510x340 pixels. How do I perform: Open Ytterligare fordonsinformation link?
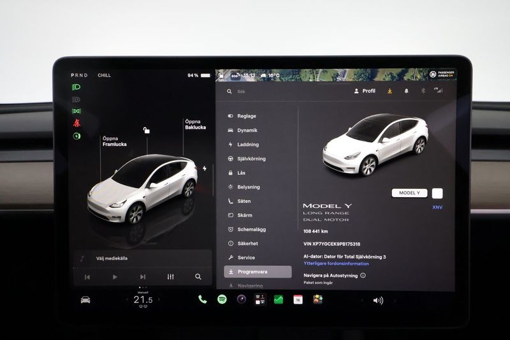point(336,263)
